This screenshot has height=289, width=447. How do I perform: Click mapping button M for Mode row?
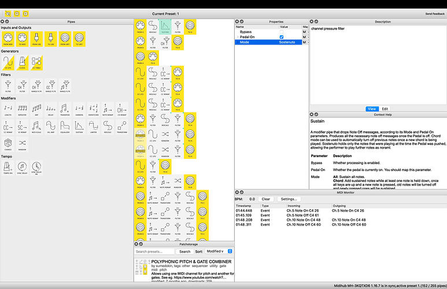pos(304,42)
